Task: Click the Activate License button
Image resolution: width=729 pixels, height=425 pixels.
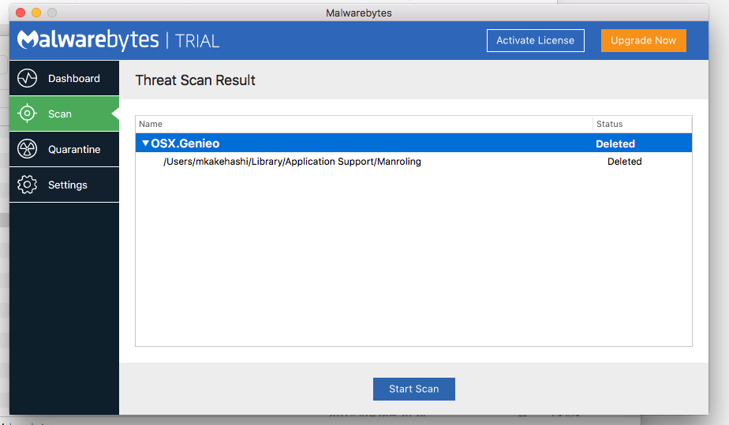Action: click(535, 40)
